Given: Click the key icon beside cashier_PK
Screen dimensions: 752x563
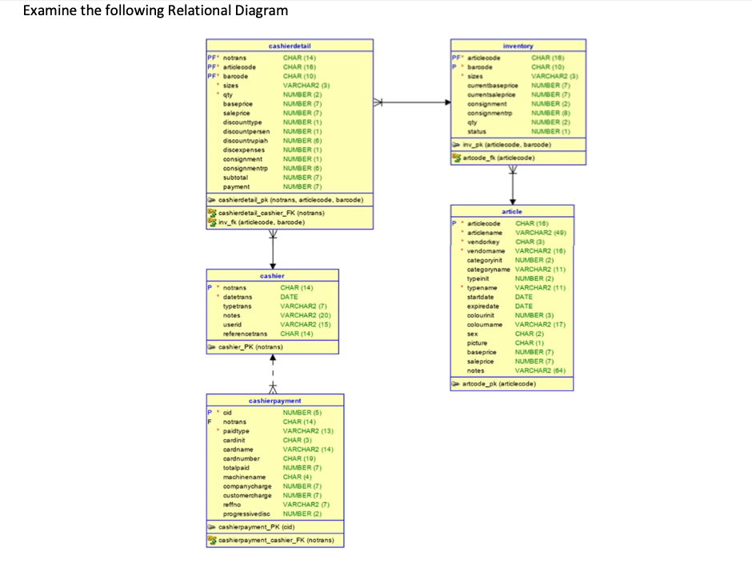Looking at the screenshot, I should [x=211, y=347].
